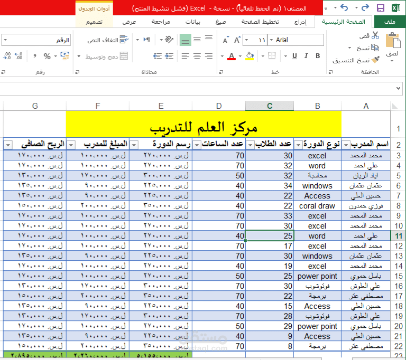
Task: Open alignment group dialog launcher
Action: pos(77,72)
